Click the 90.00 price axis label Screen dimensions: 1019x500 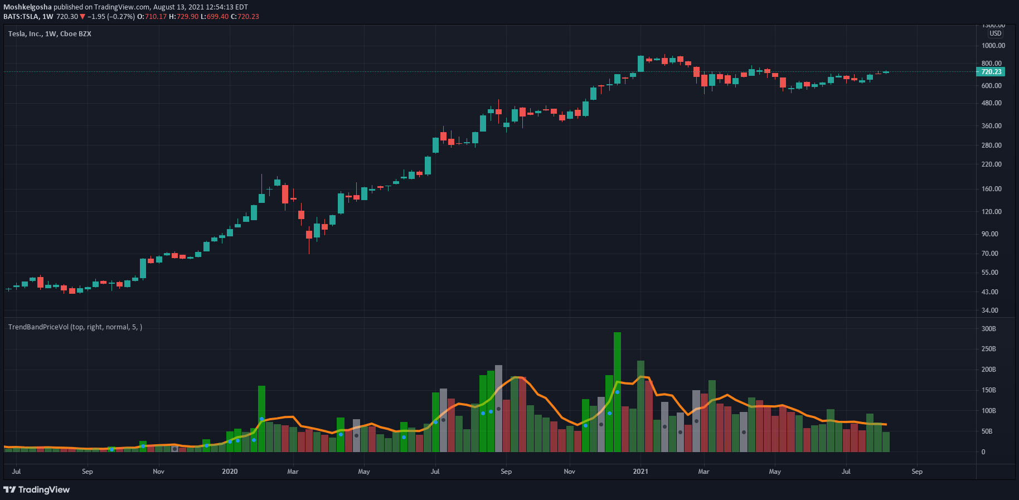pos(990,234)
